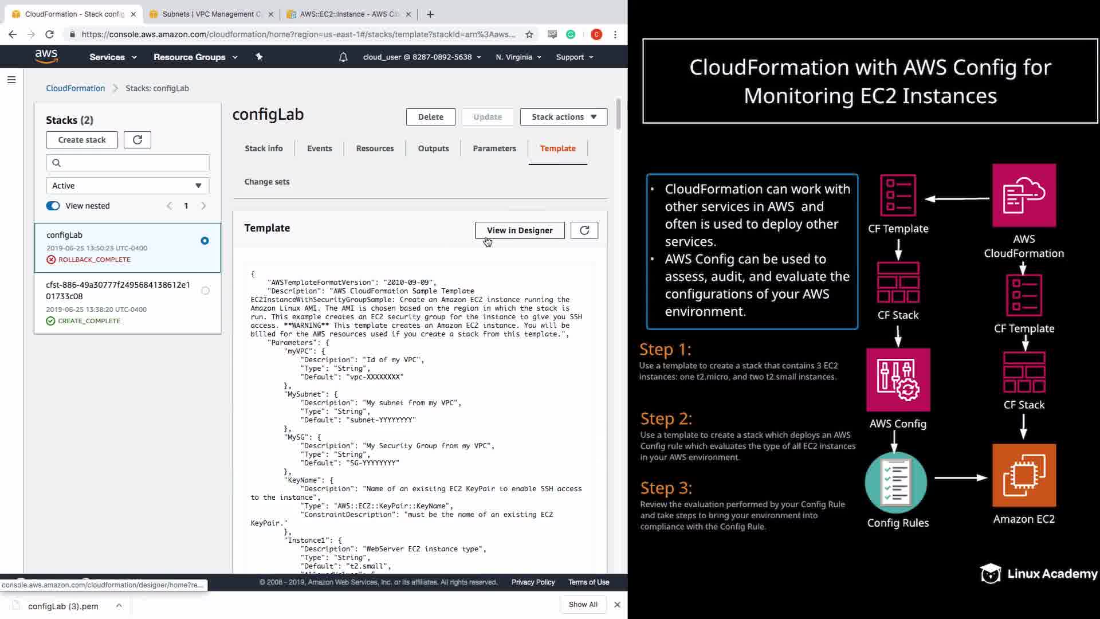Click the stacks search input field
Viewport: 1100px width, 619px height.
pyautogui.click(x=132, y=163)
